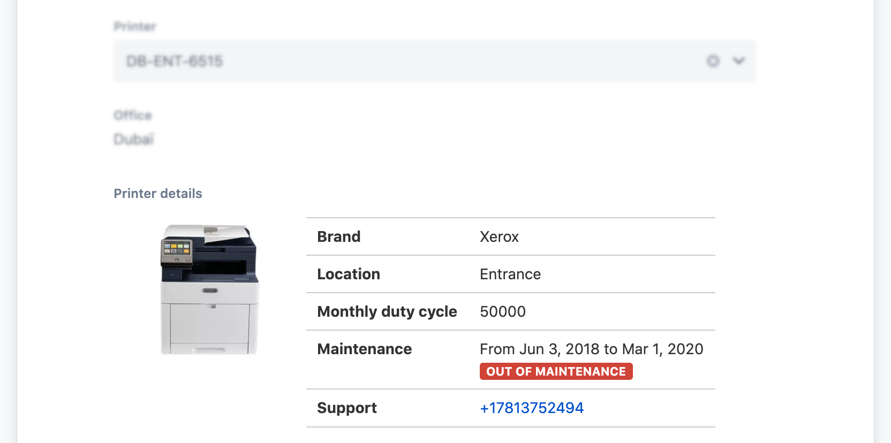Image resolution: width=891 pixels, height=443 pixels.
Task: Call the support number +17813752494
Action: point(531,408)
